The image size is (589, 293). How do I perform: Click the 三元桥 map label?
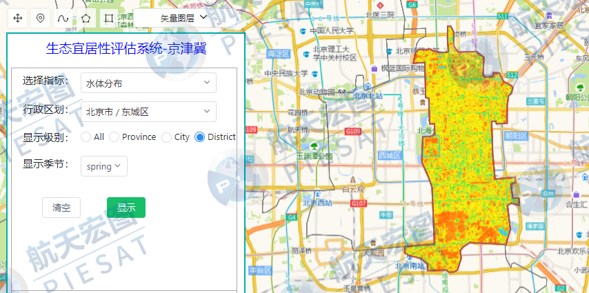[x=534, y=57]
